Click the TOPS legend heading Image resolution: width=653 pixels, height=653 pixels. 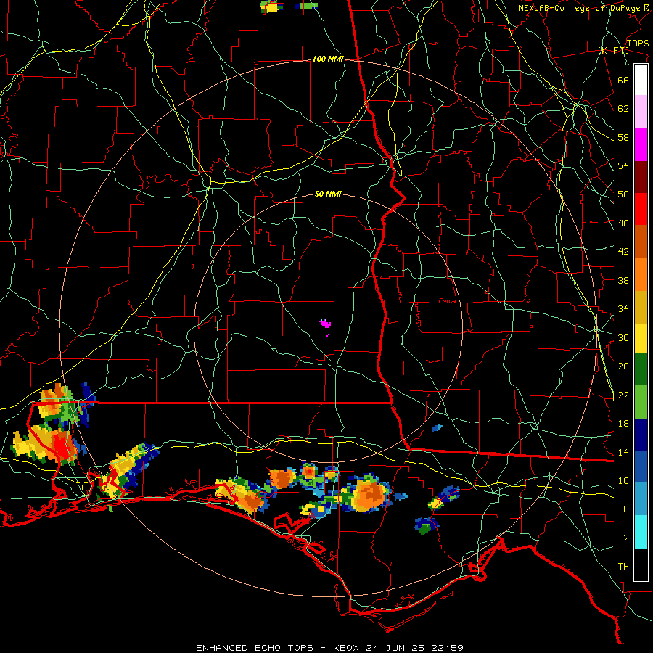tap(638, 43)
